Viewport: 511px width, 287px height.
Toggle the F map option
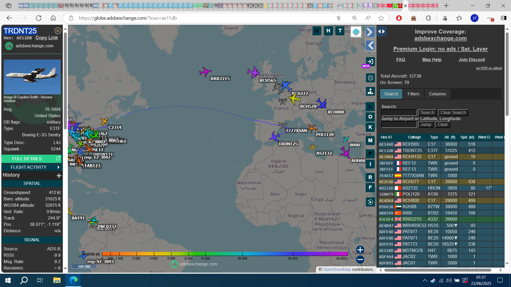point(370,187)
